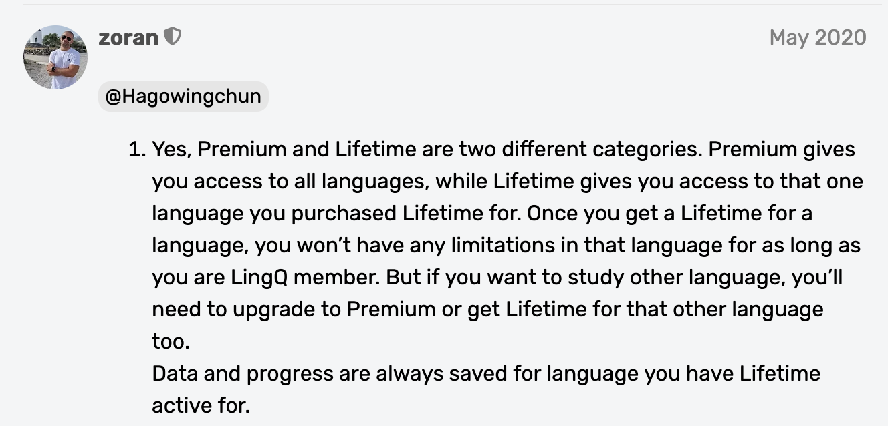Click the standalone word "too." in the post
Screen dimensions: 888x426
coord(171,341)
